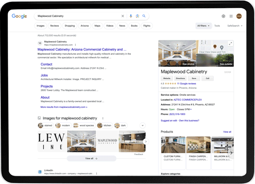Select the dark image chip
Viewport: 255px width, 184px height.
coord(121,125)
